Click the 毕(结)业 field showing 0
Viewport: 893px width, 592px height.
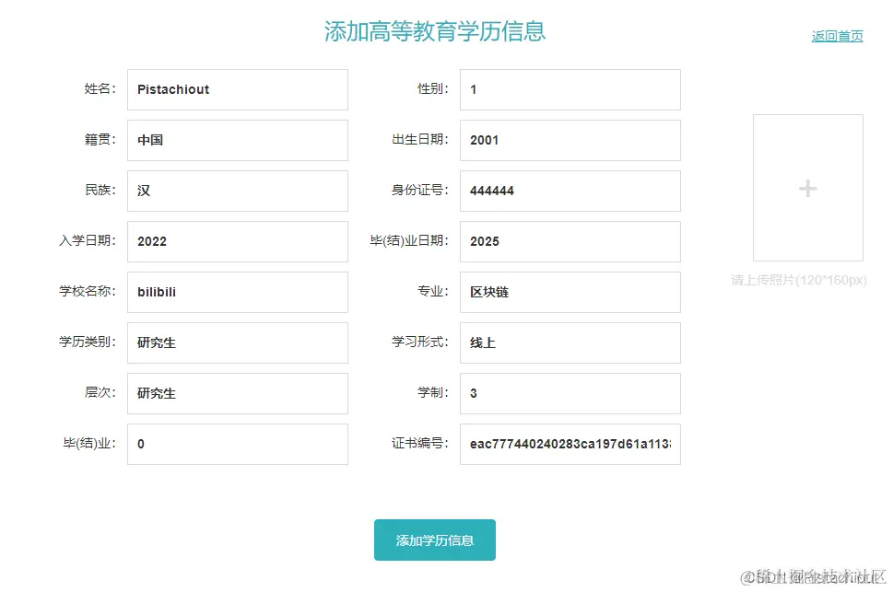[x=237, y=444]
